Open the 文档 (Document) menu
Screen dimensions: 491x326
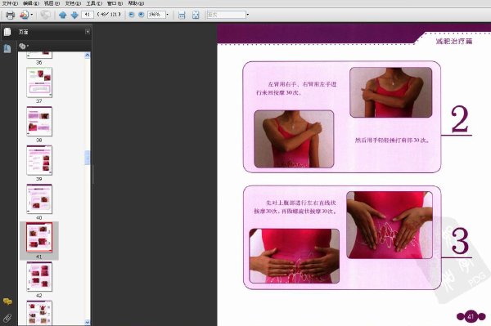73,3
